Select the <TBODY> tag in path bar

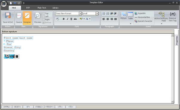click(x=49, y=107)
